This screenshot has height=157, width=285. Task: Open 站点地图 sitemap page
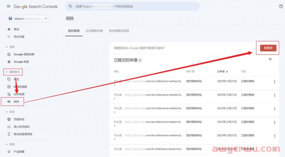tap(19, 94)
